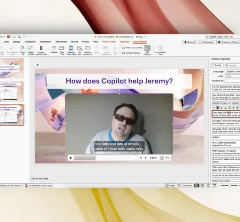Image resolution: width=240 pixels, height=222 pixels.
Task: Click the Alt Text icon
Action: click(x=80, y=48)
